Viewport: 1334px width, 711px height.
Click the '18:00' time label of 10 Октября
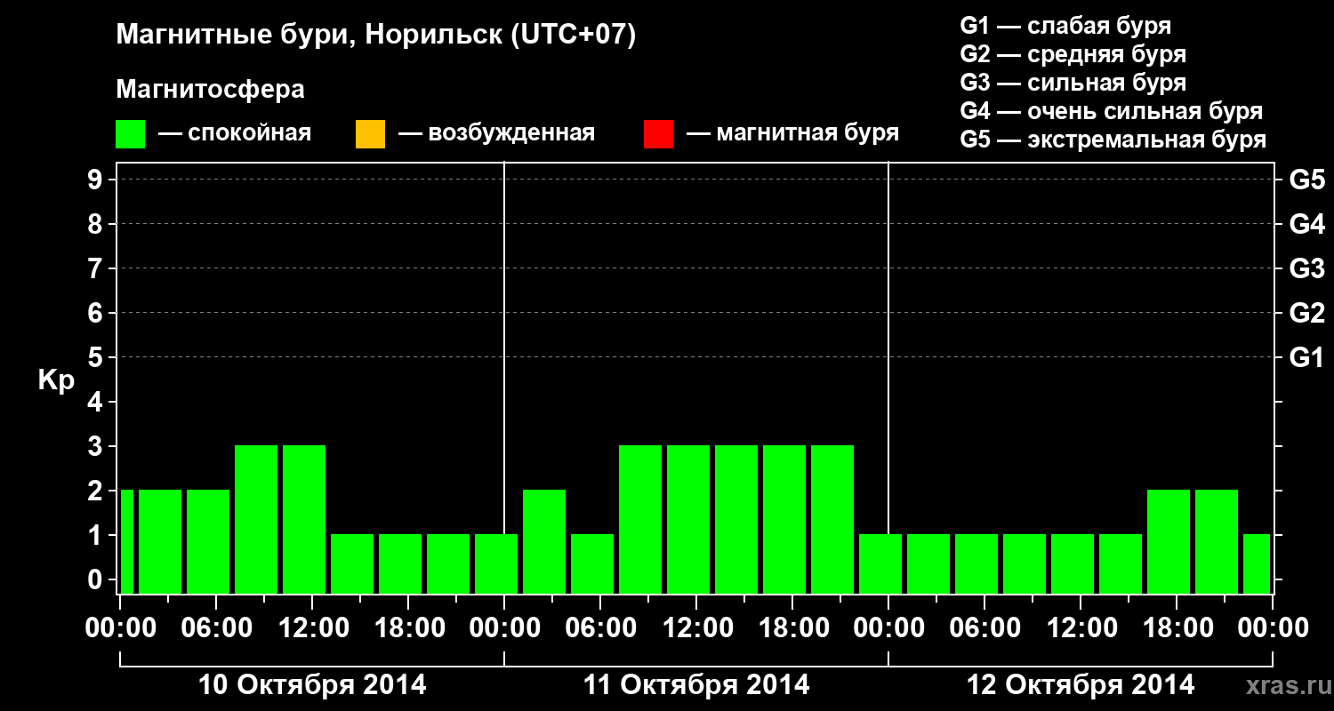408,627
